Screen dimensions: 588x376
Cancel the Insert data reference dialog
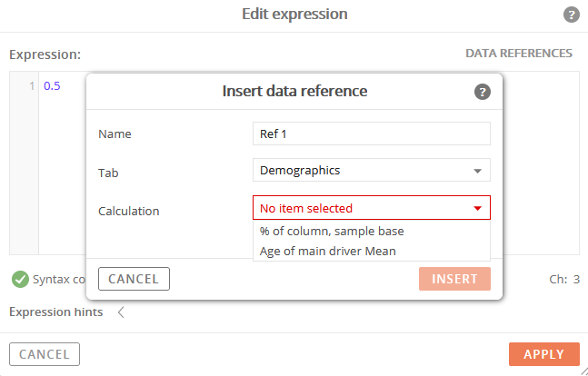click(x=134, y=279)
